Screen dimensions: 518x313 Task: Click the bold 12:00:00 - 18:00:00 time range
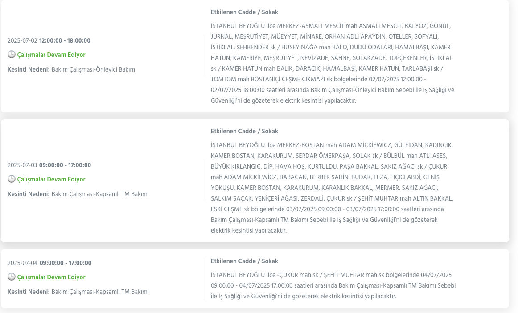coord(65,41)
